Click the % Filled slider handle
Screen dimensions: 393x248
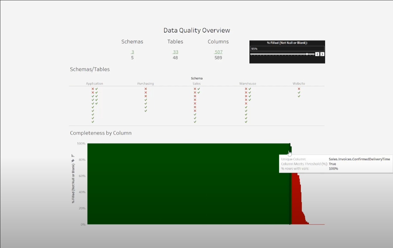pos(307,54)
